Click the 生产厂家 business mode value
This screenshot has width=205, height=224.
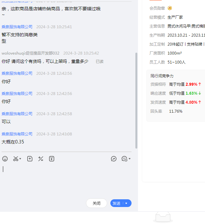(175, 17)
